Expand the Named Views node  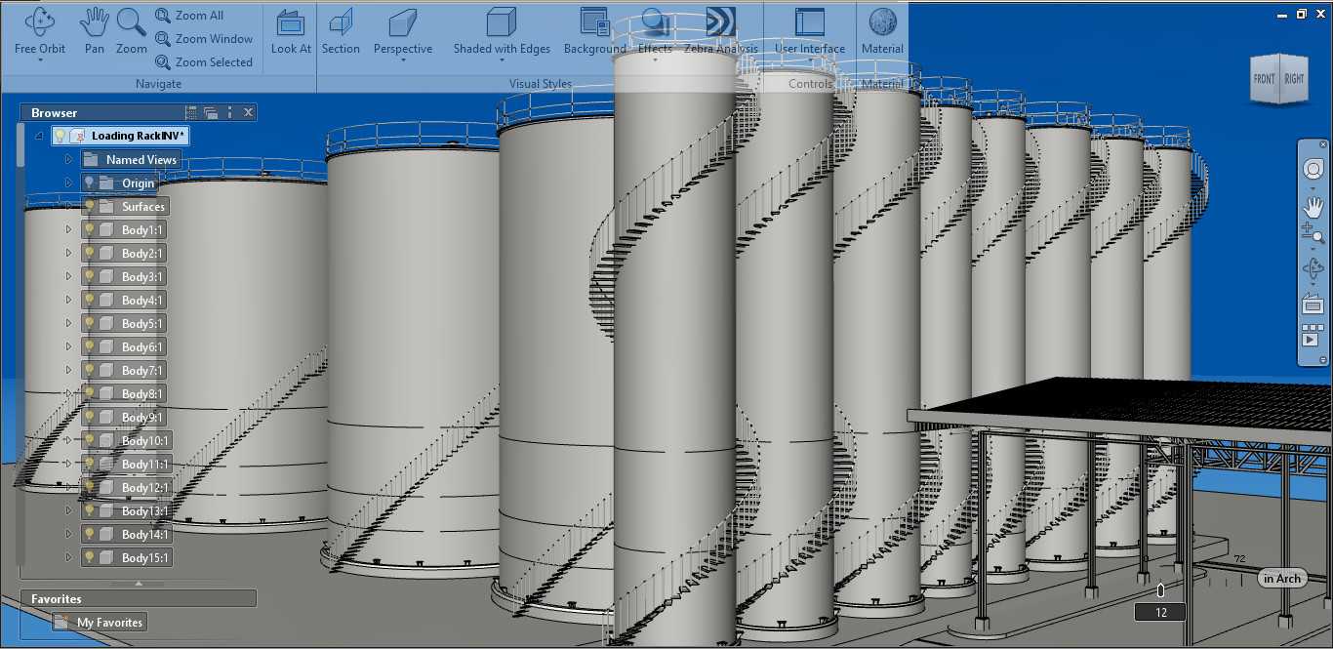68,160
